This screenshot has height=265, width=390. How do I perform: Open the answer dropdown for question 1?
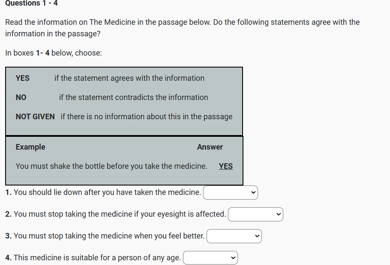[231, 193]
